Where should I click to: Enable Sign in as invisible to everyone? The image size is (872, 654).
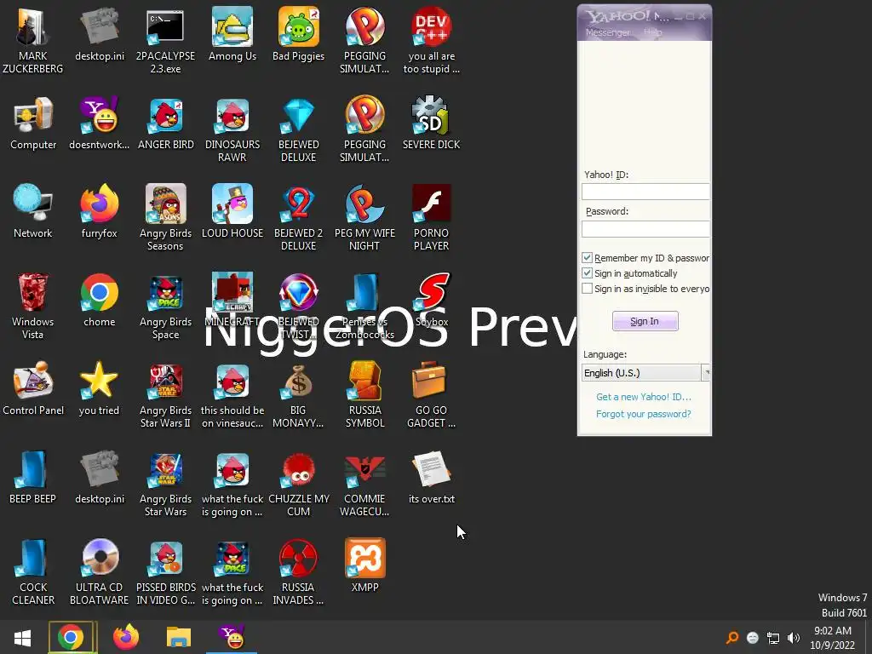click(x=588, y=289)
